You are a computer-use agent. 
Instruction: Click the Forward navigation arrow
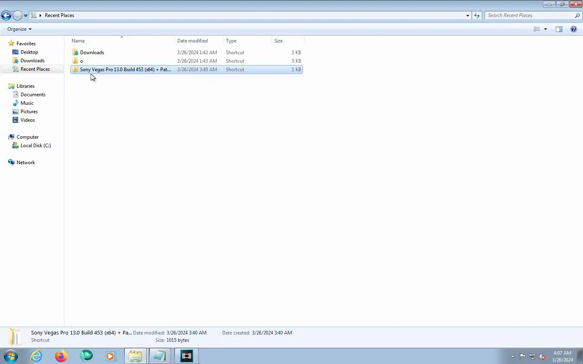pos(17,15)
